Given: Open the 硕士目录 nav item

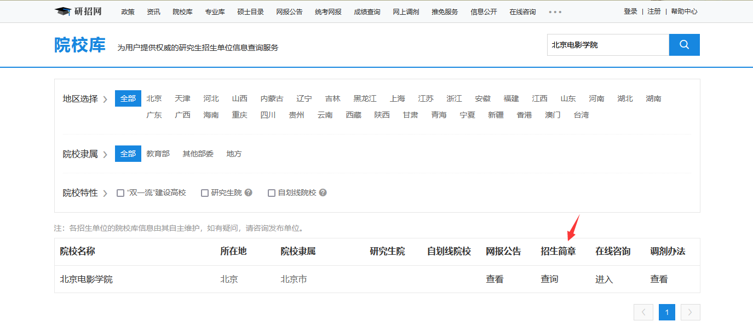Looking at the screenshot, I should (x=251, y=11).
